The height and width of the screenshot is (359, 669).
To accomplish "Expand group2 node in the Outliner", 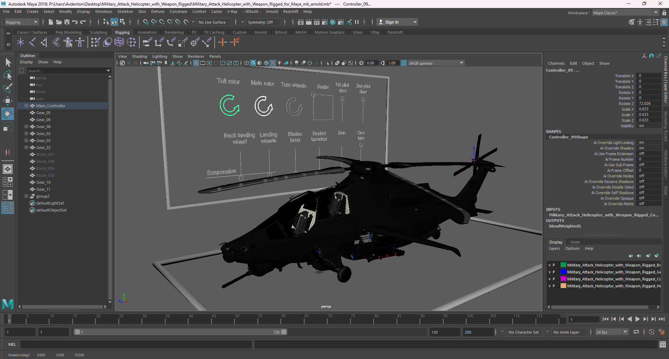I will pyautogui.click(x=26, y=196).
